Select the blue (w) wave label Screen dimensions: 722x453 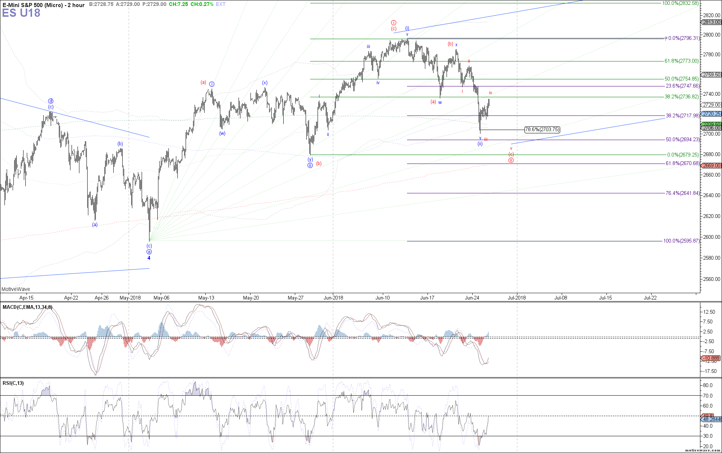click(222, 133)
